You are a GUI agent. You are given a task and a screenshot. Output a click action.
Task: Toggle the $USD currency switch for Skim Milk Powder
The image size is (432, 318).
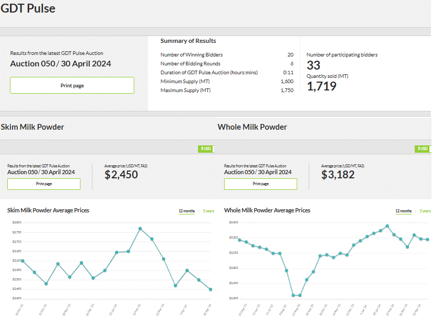click(206, 149)
